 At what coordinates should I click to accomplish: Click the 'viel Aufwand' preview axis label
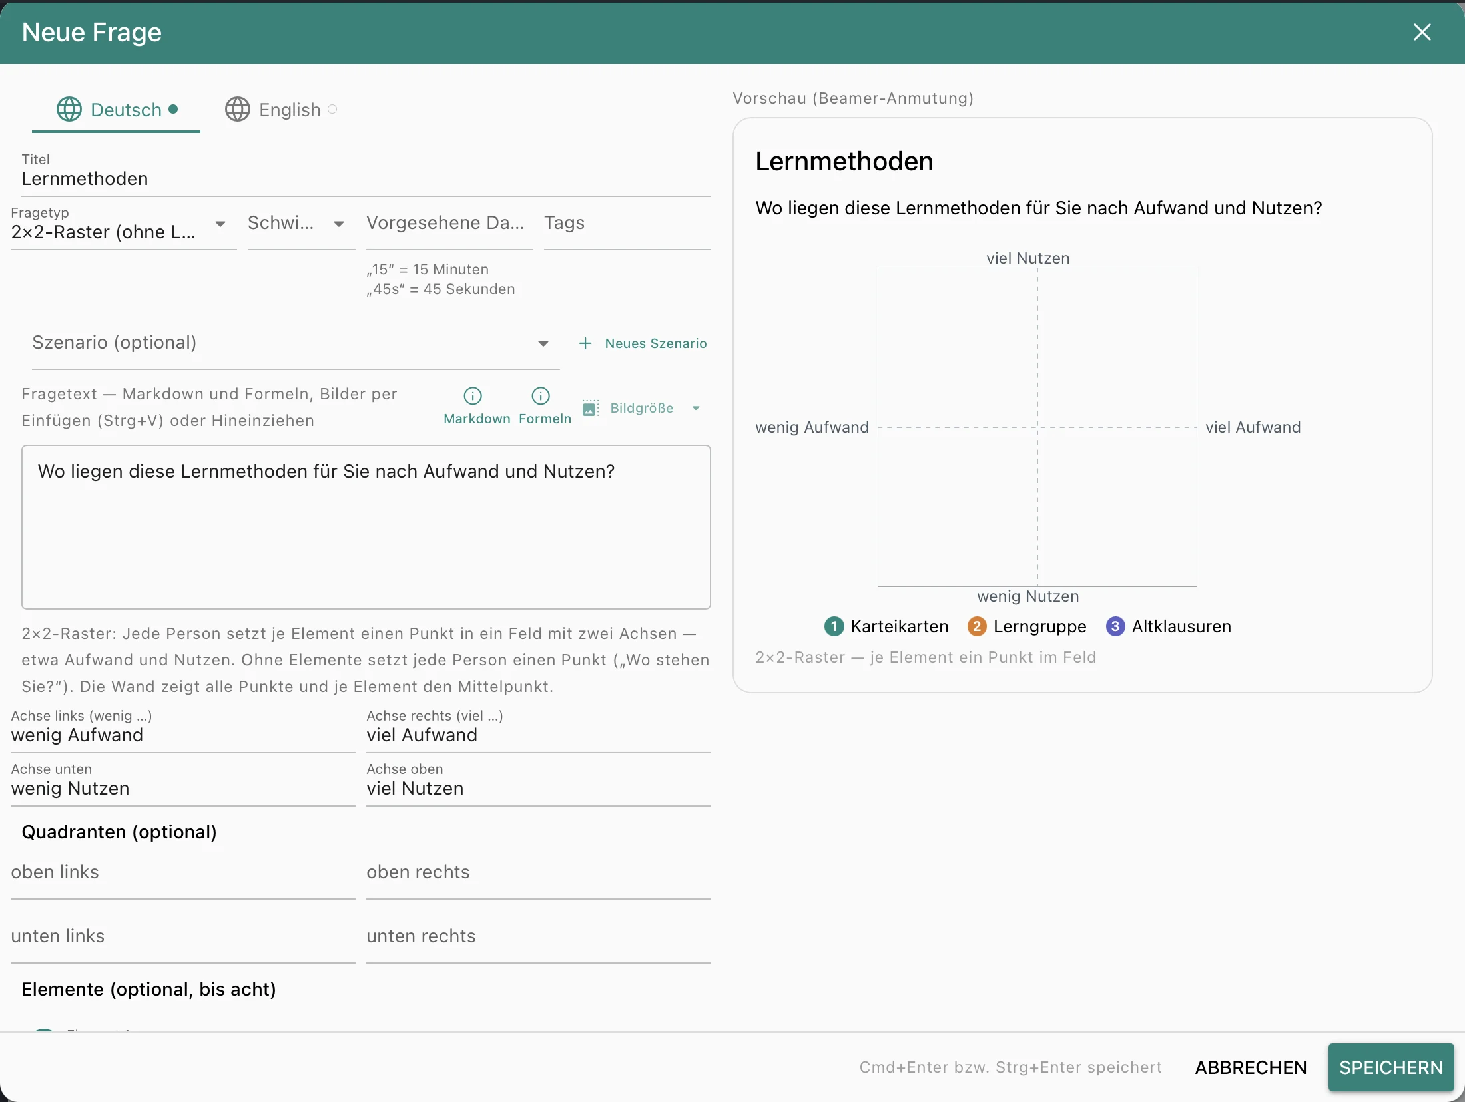pyautogui.click(x=1253, y=427)
